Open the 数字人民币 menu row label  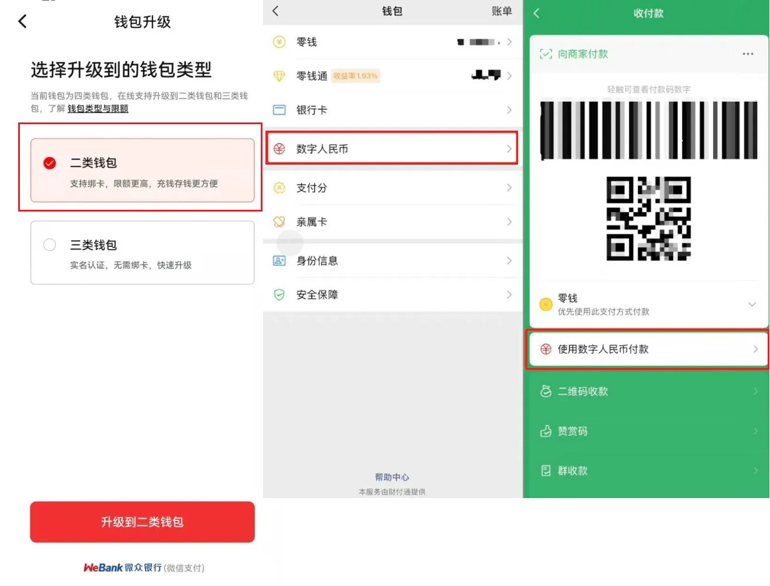coord(322,149)
